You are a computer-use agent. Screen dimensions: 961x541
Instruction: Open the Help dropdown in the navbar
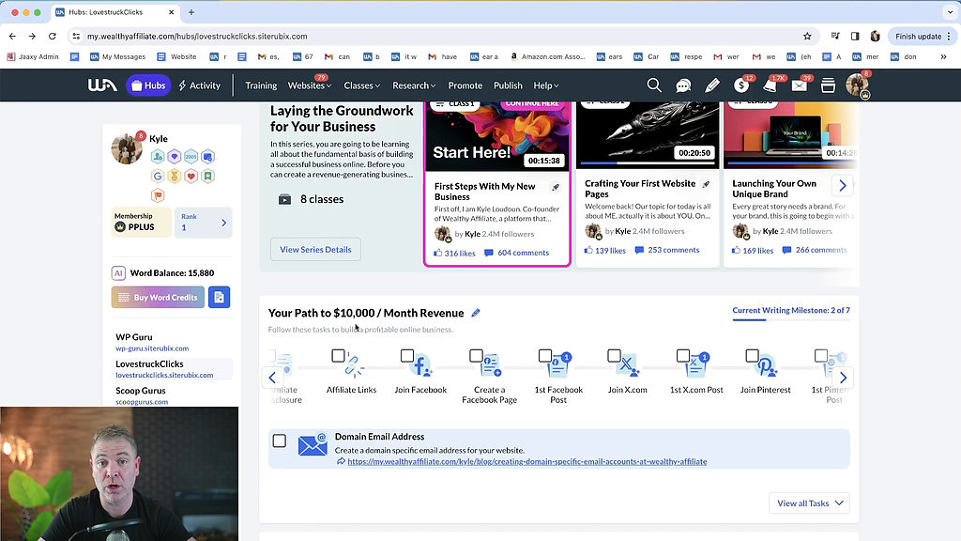[546, 85]
